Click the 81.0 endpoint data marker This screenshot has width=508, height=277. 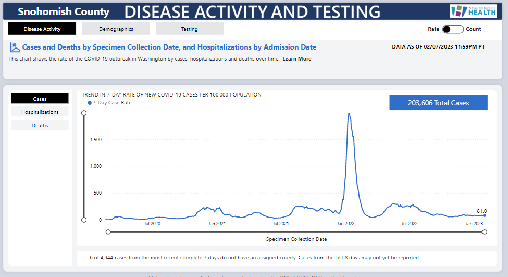485,215
